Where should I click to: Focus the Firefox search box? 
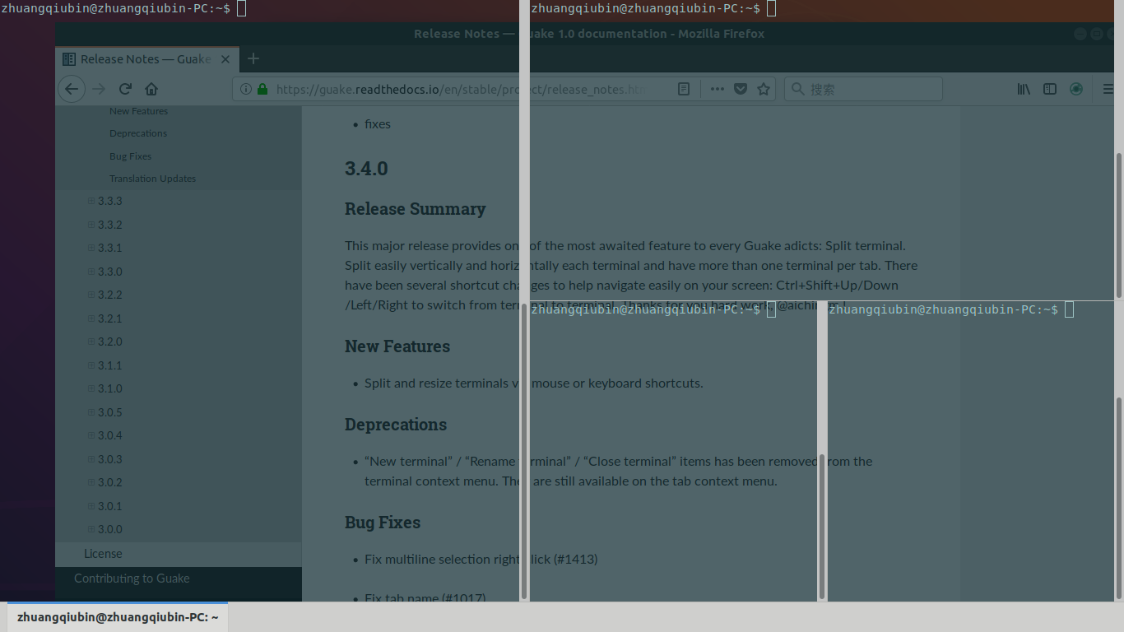pyautogui.click(x=863, y=89)
